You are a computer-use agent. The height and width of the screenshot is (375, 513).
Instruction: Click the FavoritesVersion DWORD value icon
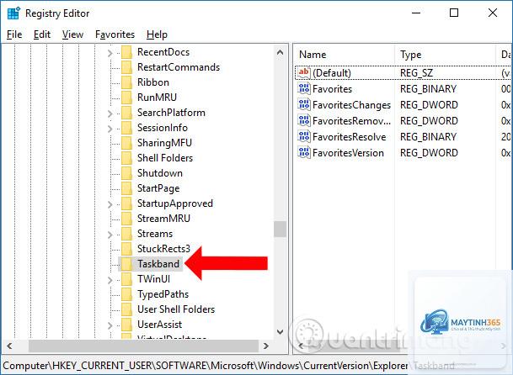(x=304, y=152)
